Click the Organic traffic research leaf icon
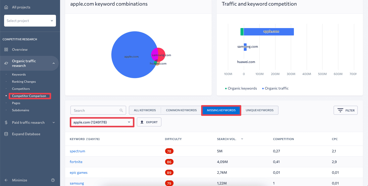Screen dimensions: 368x186 (6, 63)
